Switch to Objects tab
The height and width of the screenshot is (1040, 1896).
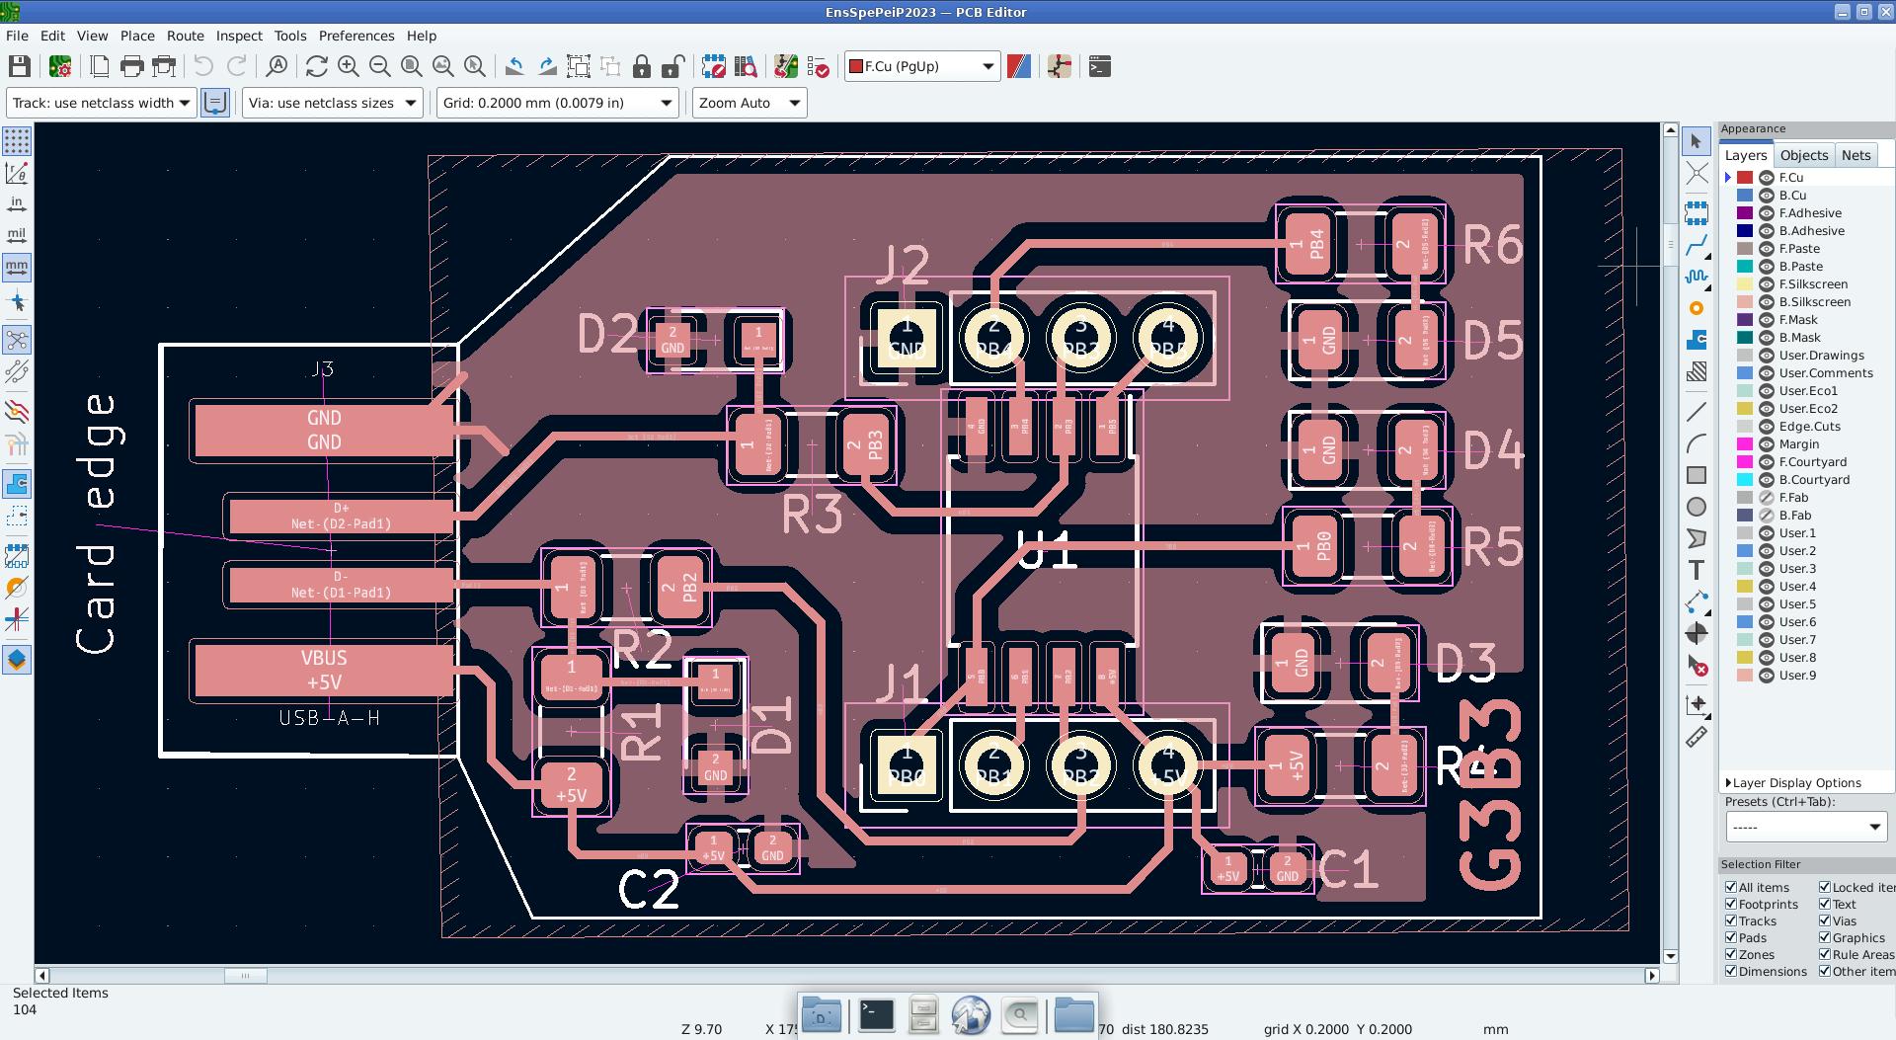(x=1804, y=155)
